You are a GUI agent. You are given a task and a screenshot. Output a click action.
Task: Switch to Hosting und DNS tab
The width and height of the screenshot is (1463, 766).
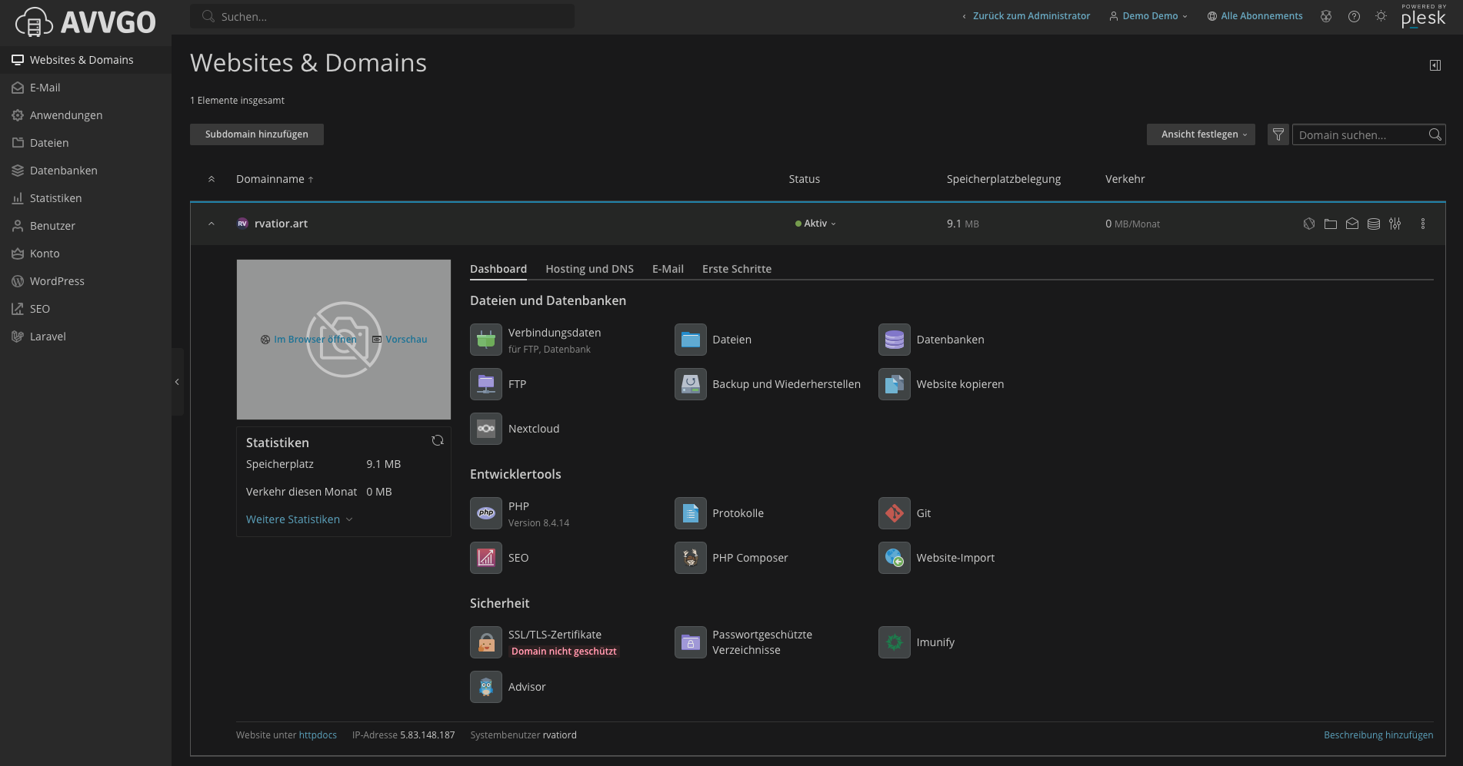[x=589, y=269]
